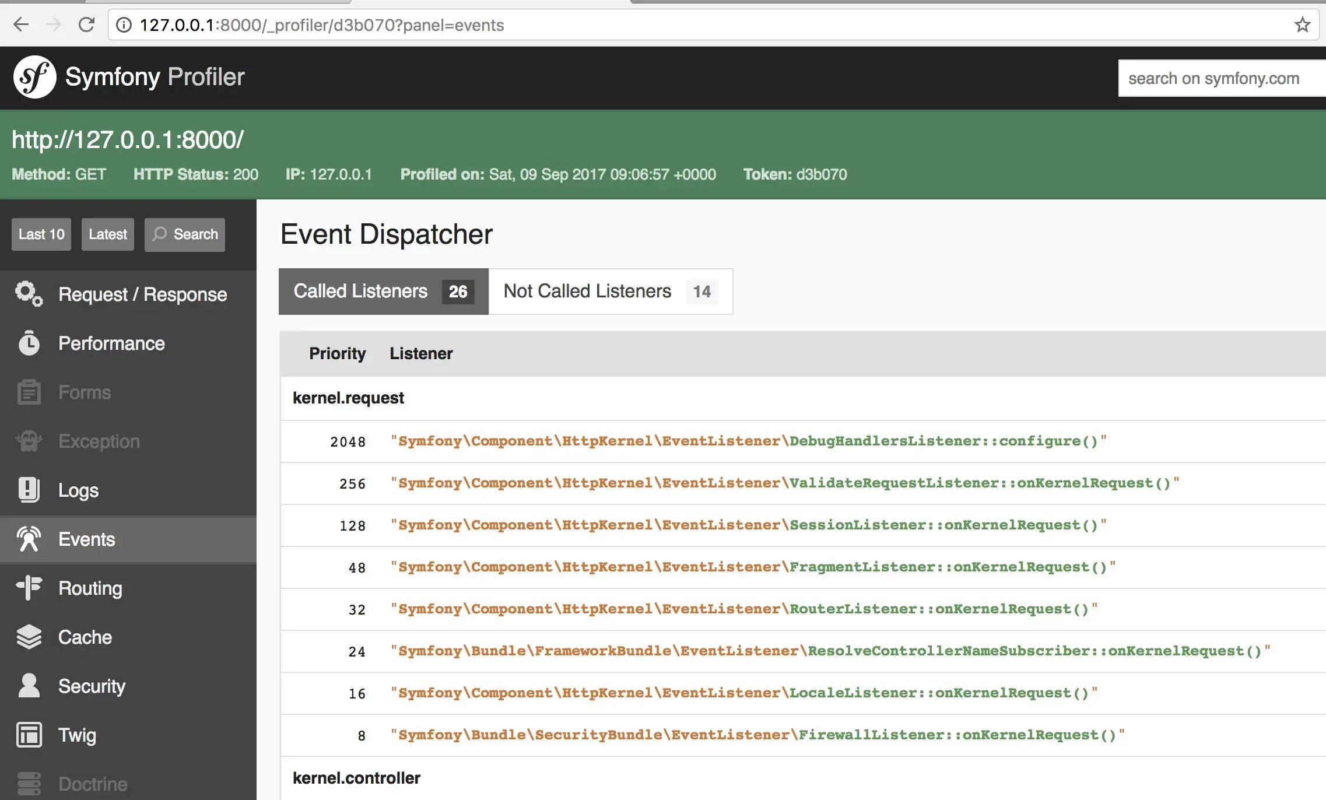Open the Request / Response panel
The height and width of the screenshot is (800, 1326).
point(128,294)
